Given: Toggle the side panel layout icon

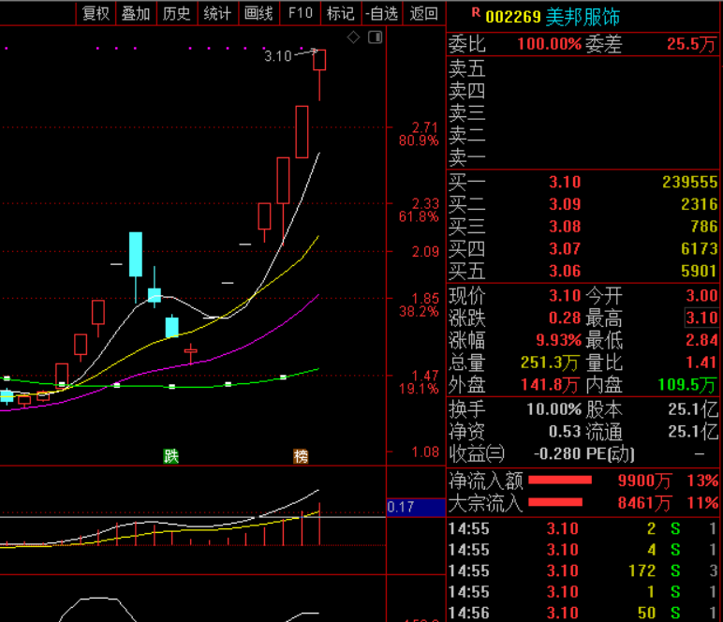Looking at the screenshot, I should click(376, 37).
